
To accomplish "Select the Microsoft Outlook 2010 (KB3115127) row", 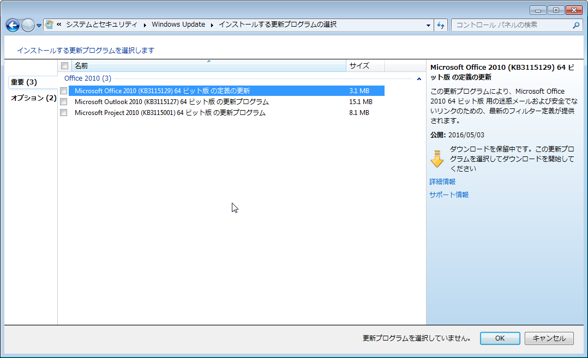I will click(x=226, y=102).
